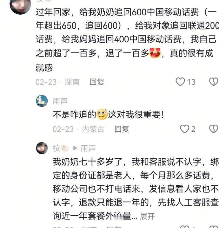Open the replied-to 雨声 name after arrow
Image resolution: width=219 pixels, height=228 pixels.
pos(88,148)
